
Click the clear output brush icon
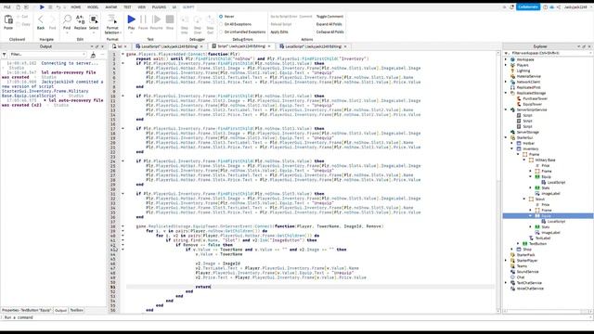93,55
